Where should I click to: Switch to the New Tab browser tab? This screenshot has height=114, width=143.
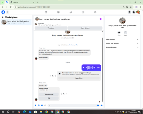coord(22,2)
